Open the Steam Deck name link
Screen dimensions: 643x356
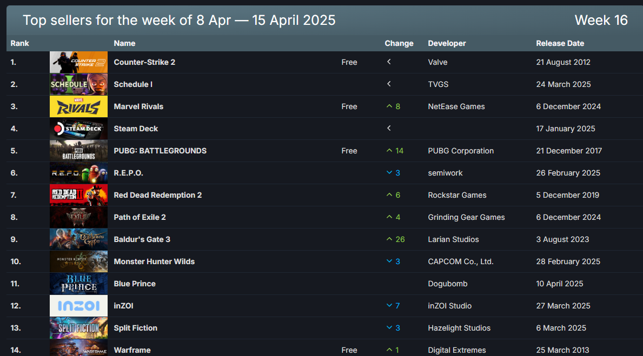[x=136, y=129]
